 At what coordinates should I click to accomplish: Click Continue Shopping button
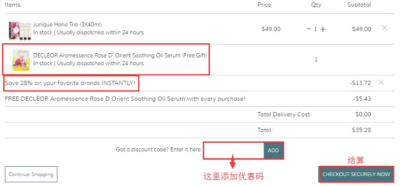[31, 174]
